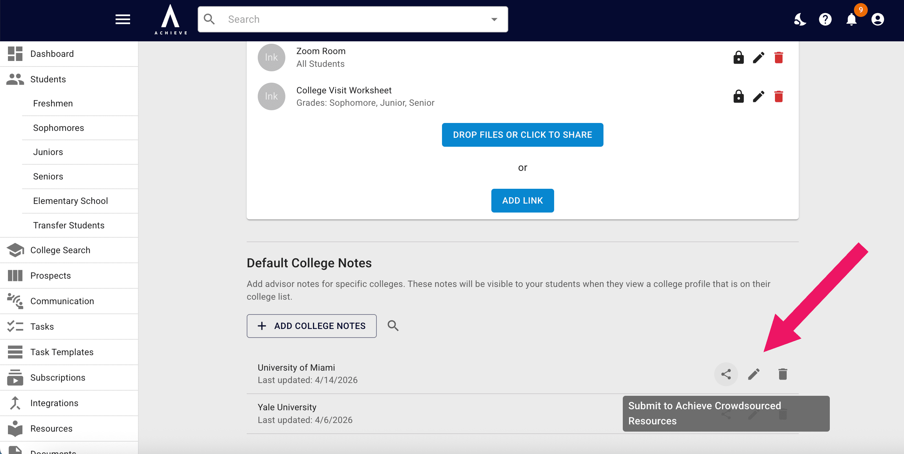Edit University of Miami notes

754,374
